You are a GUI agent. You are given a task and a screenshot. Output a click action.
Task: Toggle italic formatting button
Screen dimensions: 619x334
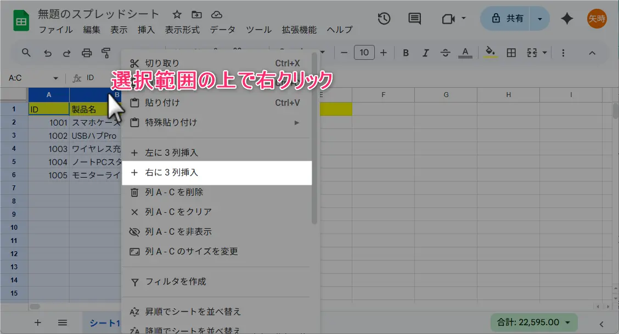click(x=425, y=53)
